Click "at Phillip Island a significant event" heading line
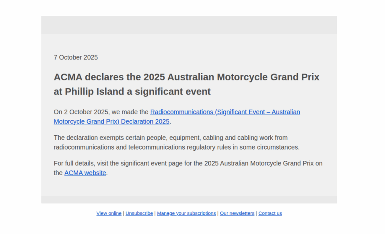This screenshot has width=385, height=234. pyautogui.click(x=132, y=92)
